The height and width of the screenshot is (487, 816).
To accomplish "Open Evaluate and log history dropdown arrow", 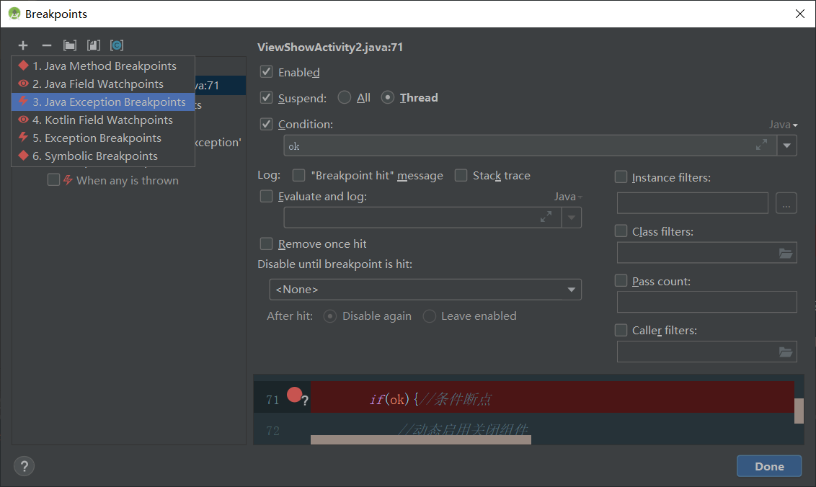I will pyautogui.click(x=572, y=218).
